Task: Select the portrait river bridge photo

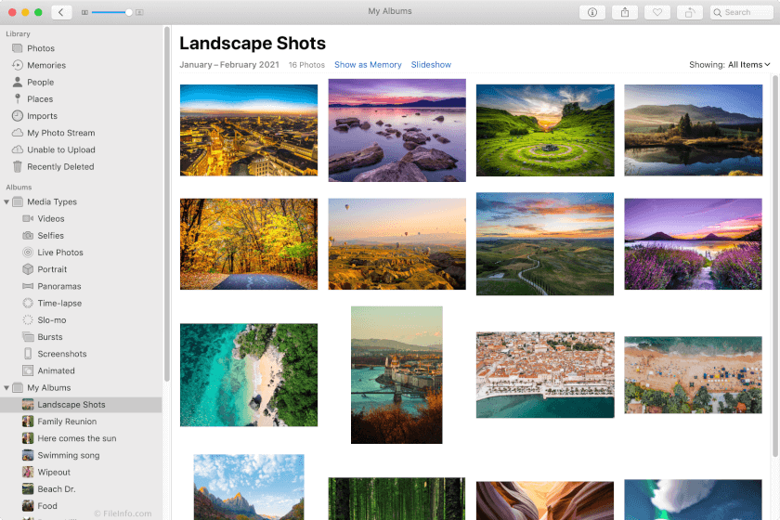Action: (x=396, y=375)
